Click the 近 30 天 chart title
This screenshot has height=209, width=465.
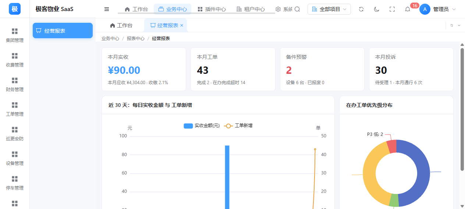click(x=150, y=105)
